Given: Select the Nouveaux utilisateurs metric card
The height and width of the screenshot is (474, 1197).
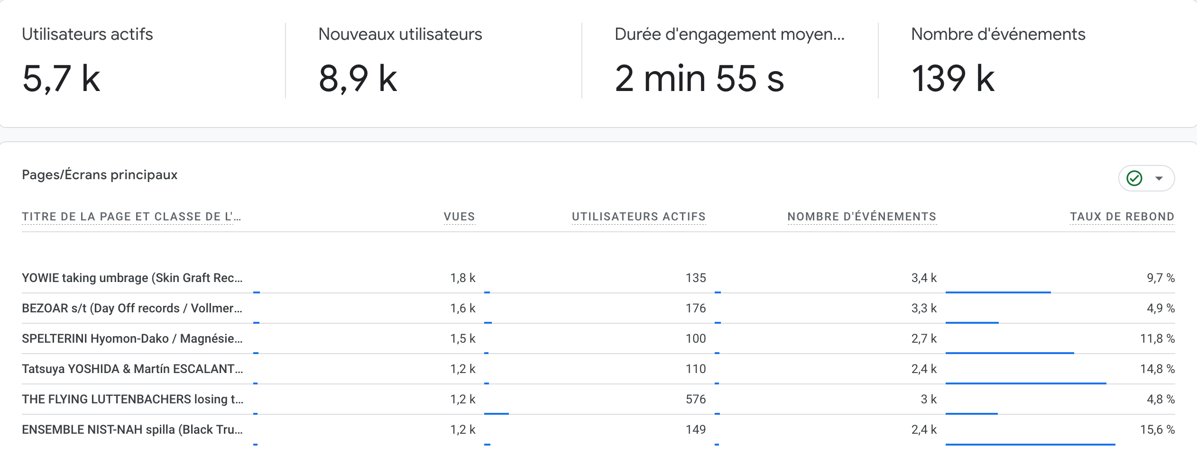Looking at the screenshot, I should (433, 62).
